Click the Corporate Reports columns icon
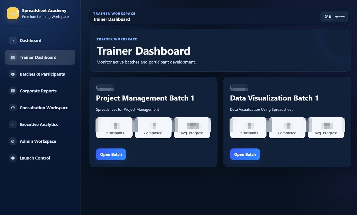The image size is (357, 215). (13, 91)
